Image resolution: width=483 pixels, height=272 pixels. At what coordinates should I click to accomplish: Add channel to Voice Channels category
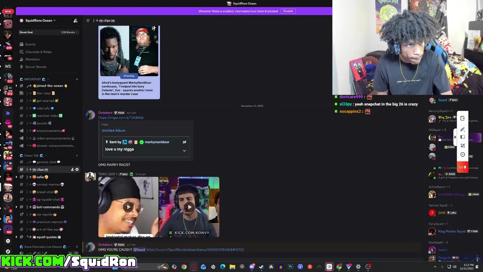(x=77, y=247)
